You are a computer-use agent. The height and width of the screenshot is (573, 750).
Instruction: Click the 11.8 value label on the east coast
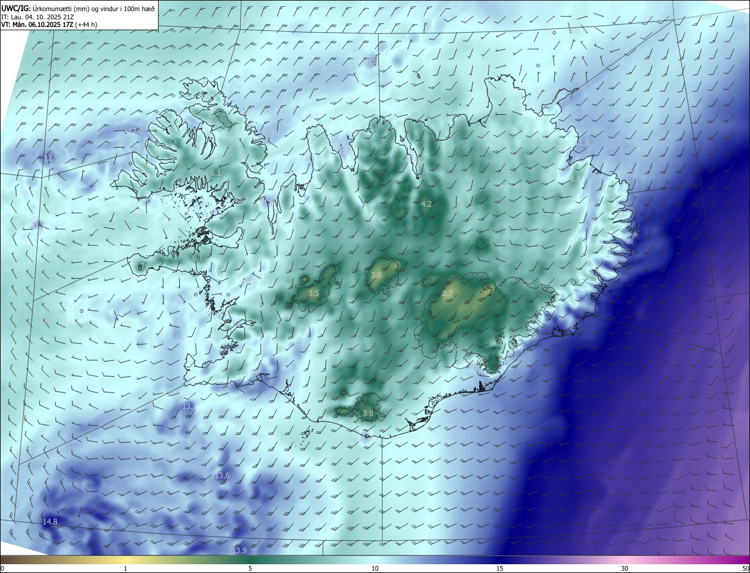coord(582,142)
